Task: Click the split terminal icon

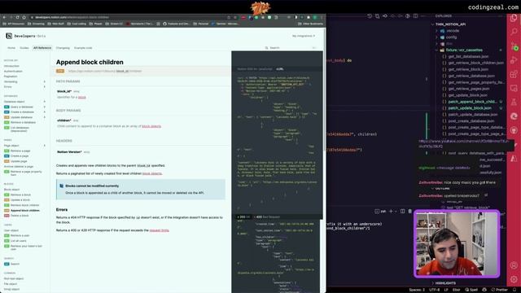Action: (x=402, y=212)
